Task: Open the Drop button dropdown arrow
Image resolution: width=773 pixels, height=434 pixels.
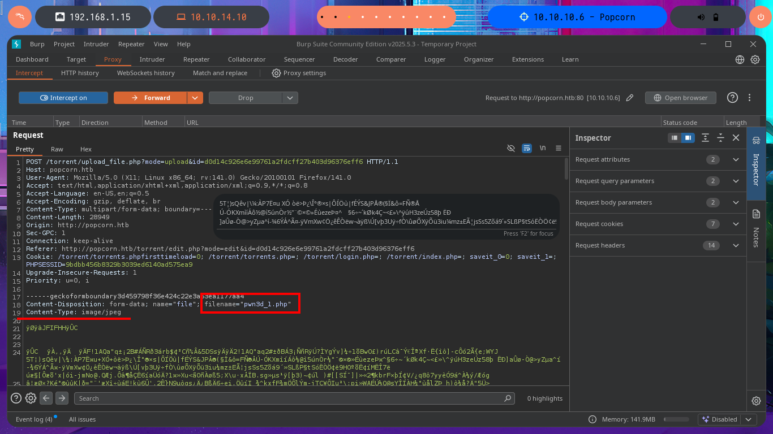Action: 290,98
